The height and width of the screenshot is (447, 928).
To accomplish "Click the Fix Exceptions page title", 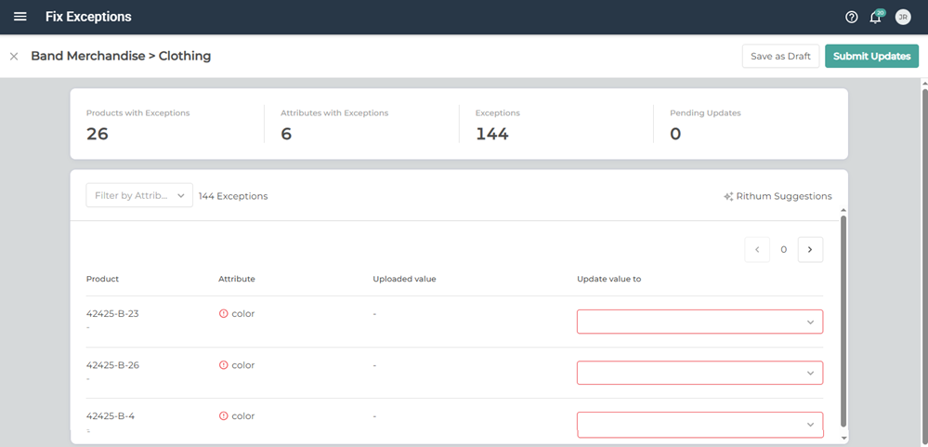I will click(88, 17).
